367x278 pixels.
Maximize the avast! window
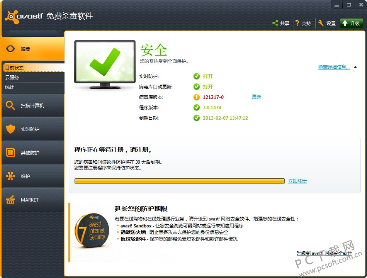349,5
